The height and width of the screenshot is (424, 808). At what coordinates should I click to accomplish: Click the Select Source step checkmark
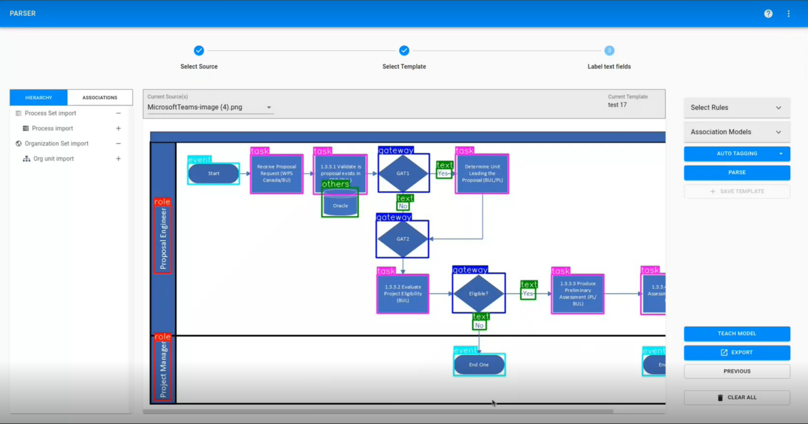199,50
